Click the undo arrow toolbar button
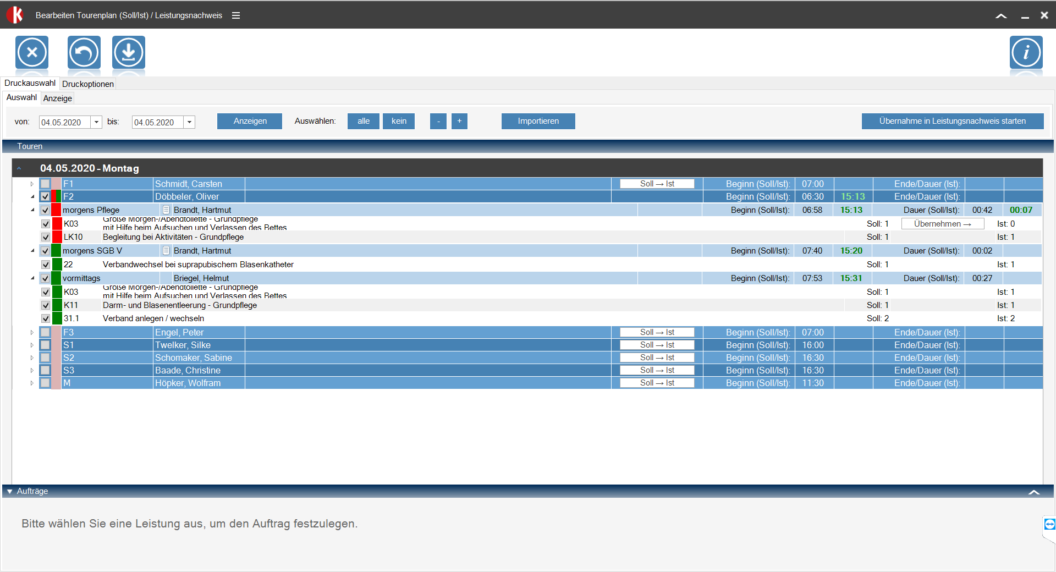 coord(84,53)
